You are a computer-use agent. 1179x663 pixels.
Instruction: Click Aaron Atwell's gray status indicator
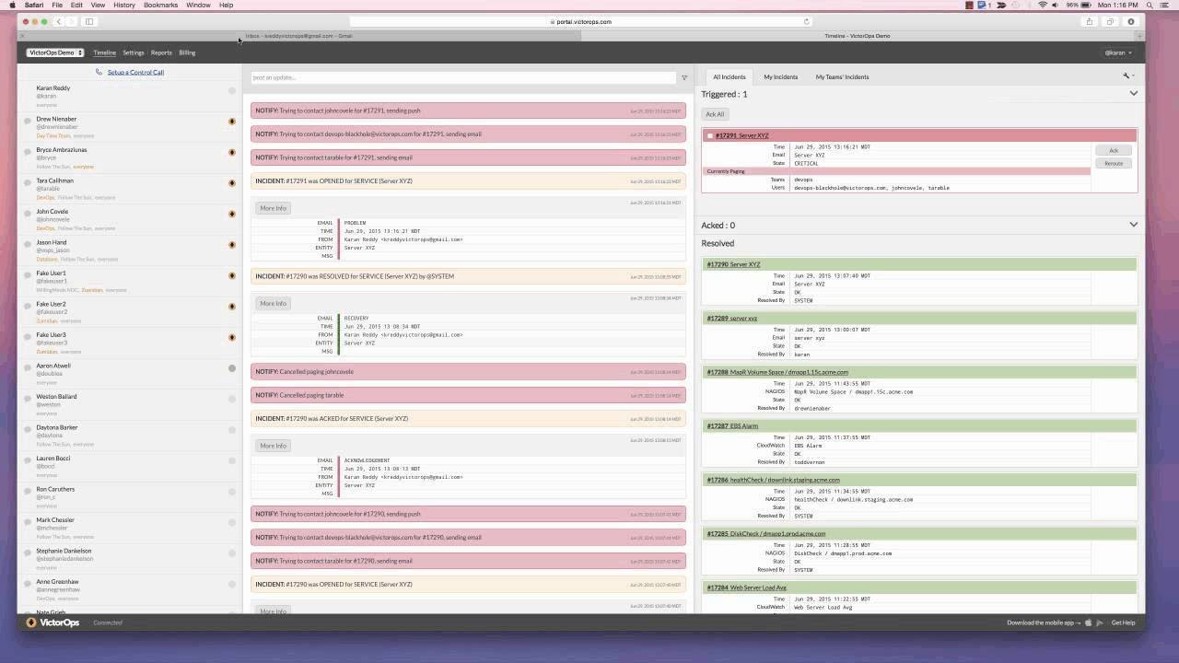coord(232,368)
